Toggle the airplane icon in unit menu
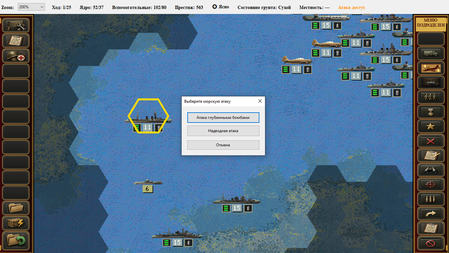This screenshot has width=449, height=253. (x=431, y=68)
